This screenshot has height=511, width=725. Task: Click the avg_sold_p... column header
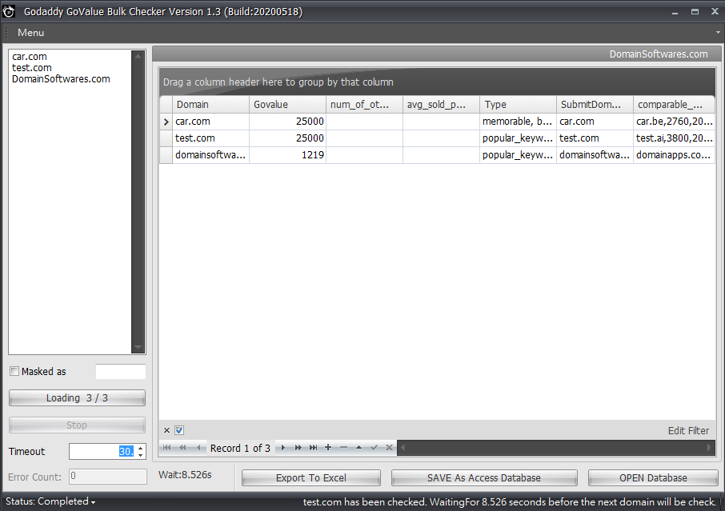pos(441,105)
